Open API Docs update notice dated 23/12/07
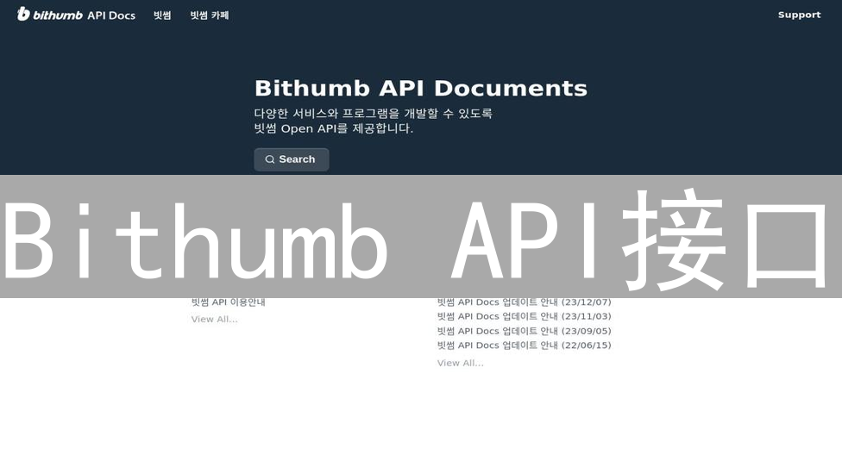The height and width of the screenshot is (473, 842). [x=525, y=302]
